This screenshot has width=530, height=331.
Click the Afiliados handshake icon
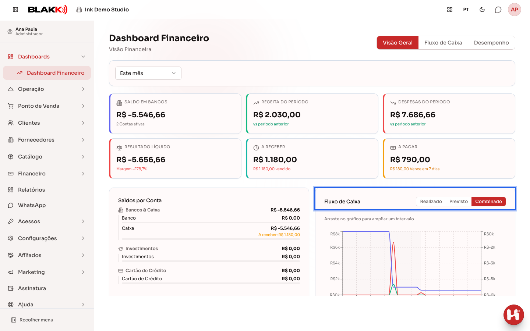11,255
